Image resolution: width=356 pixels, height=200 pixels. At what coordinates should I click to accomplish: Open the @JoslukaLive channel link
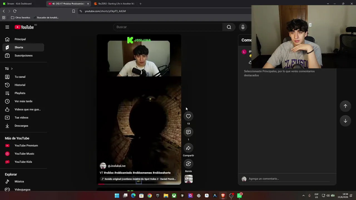[117, 166]
